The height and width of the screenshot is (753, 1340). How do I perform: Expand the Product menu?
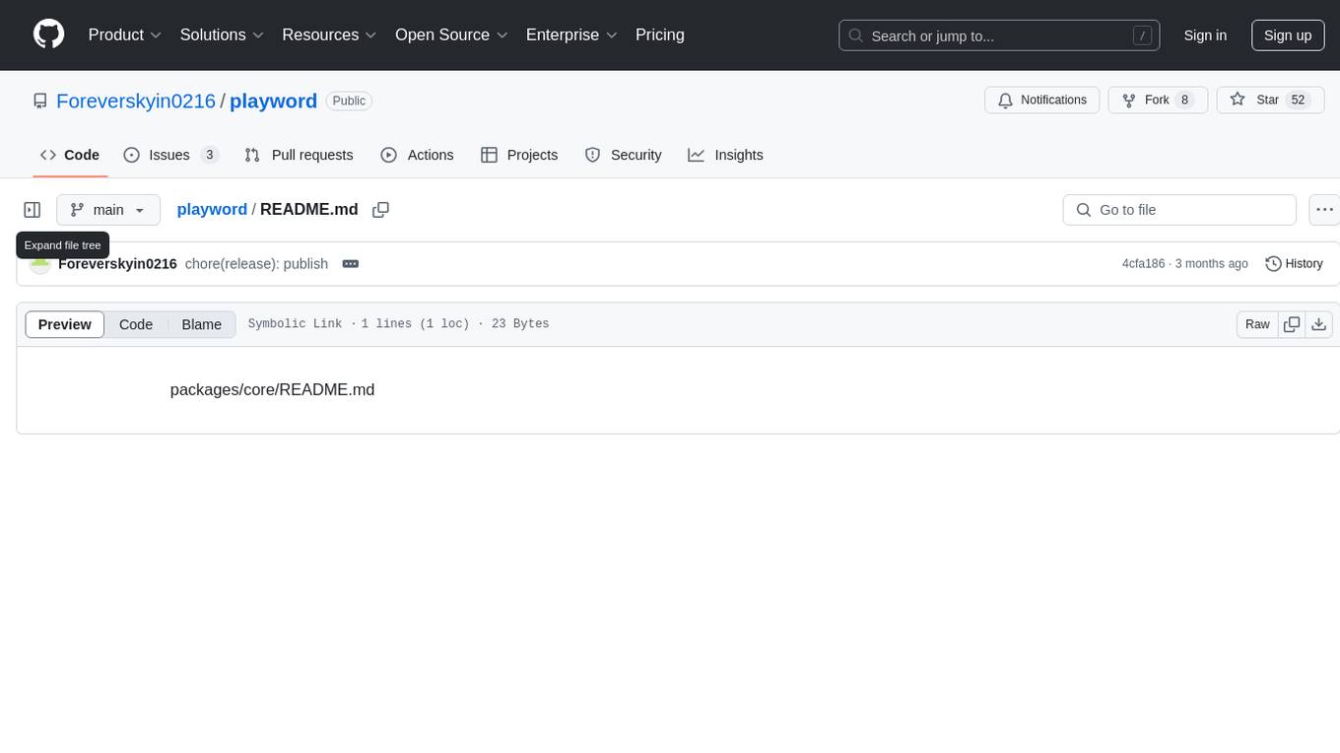[x=125, y=34]
